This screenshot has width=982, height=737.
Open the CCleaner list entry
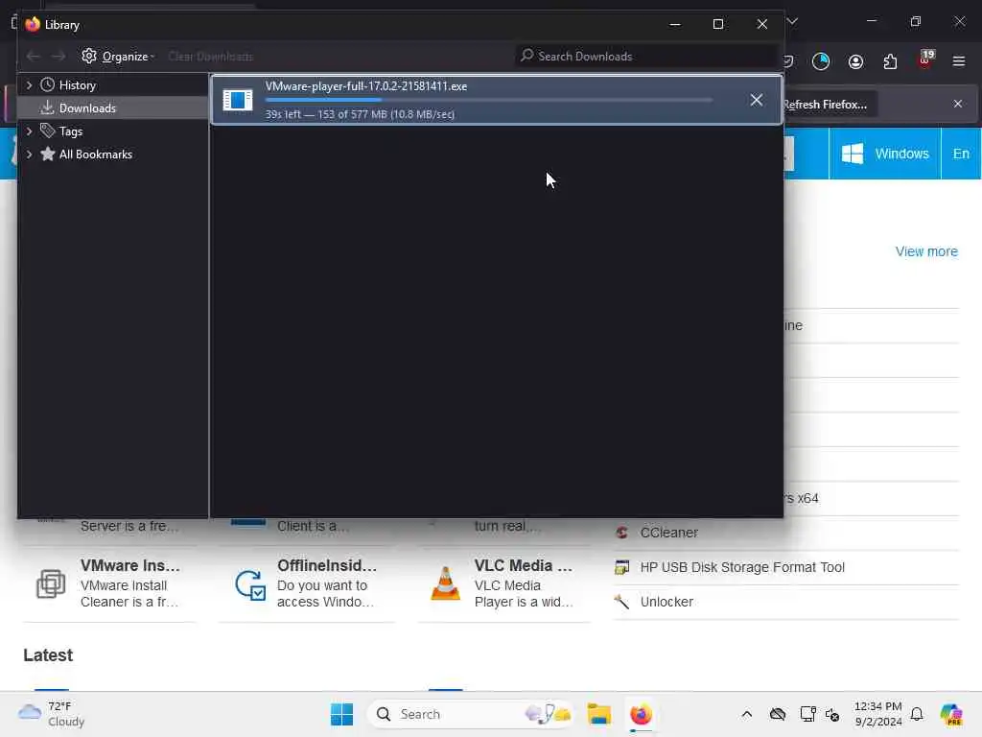(668, 533)
